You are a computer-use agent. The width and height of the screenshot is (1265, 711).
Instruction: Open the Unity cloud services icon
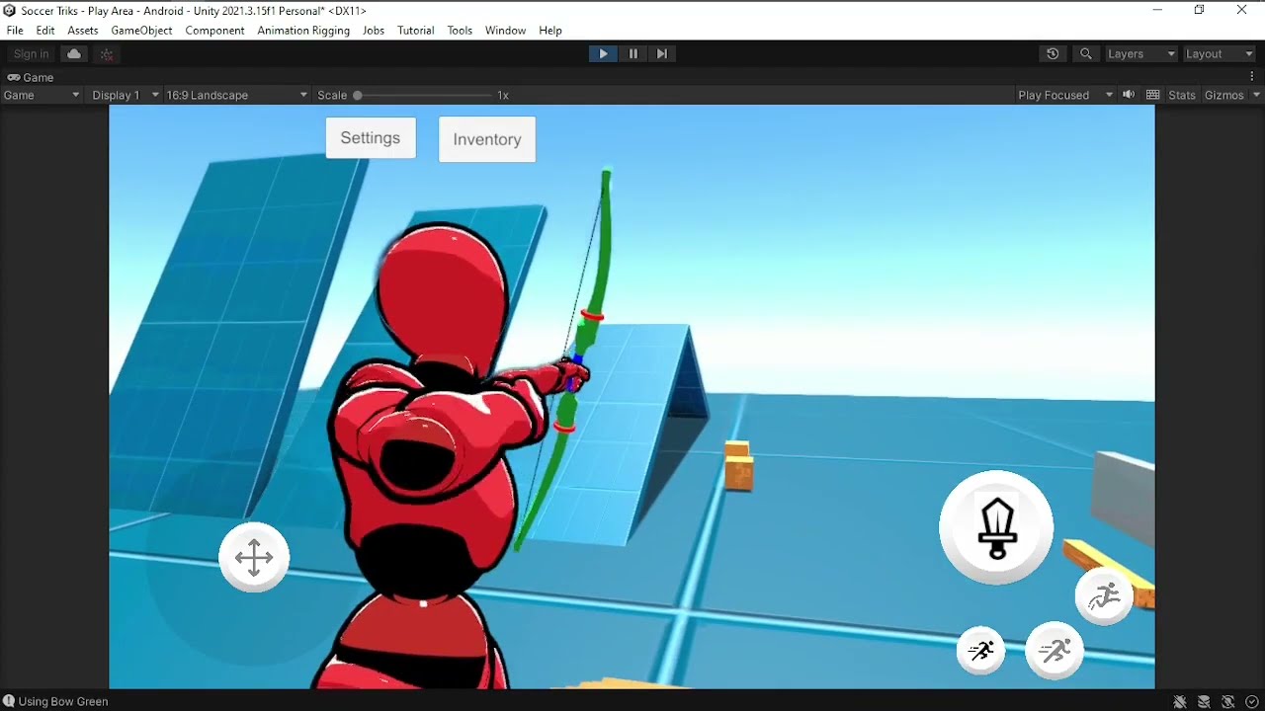coord(74,54)
